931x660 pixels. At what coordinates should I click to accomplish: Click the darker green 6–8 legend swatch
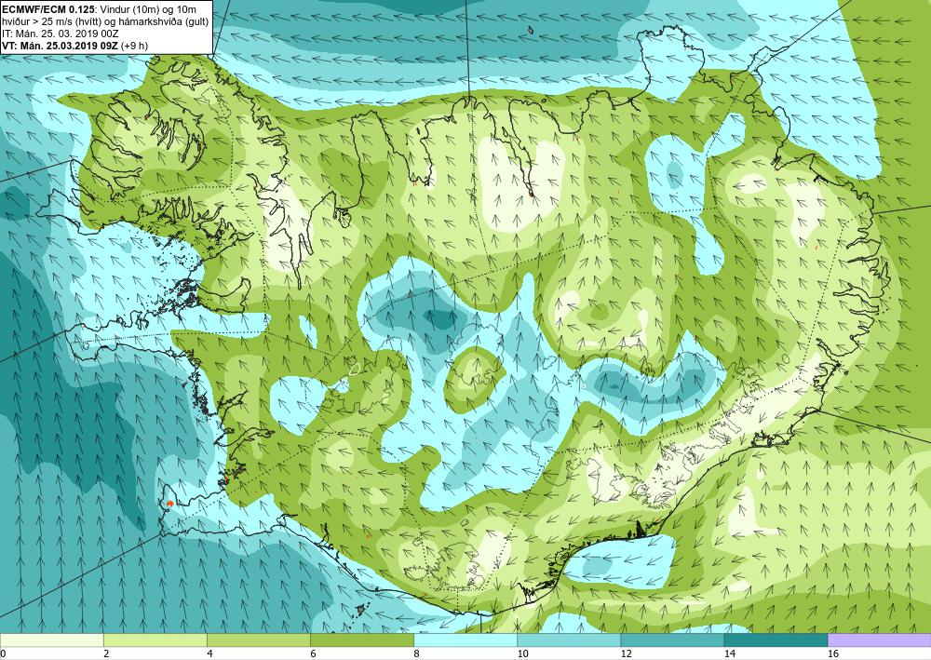[361, 640]
